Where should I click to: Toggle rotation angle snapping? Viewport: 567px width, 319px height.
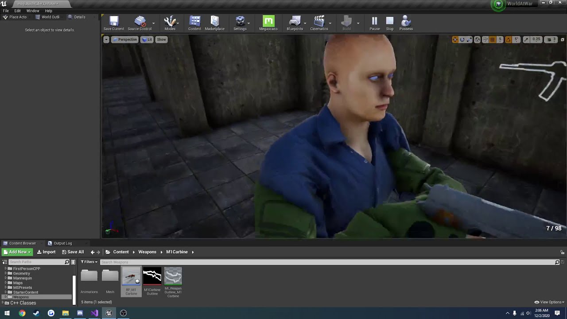click(508, 39)
